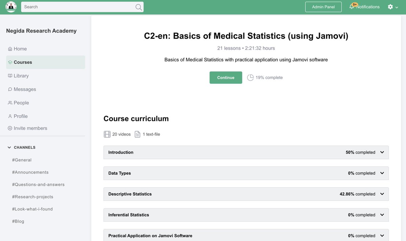Click the course title heading
The height and width of the screenshot is (241, 406).
(246, 36)
